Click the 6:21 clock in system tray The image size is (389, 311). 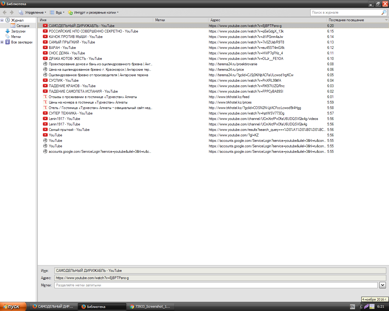tap(381, 307)
